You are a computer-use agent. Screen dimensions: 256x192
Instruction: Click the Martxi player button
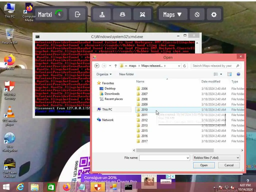coord(50,14)
